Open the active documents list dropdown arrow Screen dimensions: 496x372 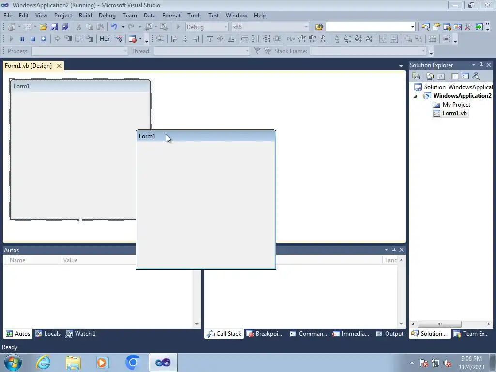(401, 66)
